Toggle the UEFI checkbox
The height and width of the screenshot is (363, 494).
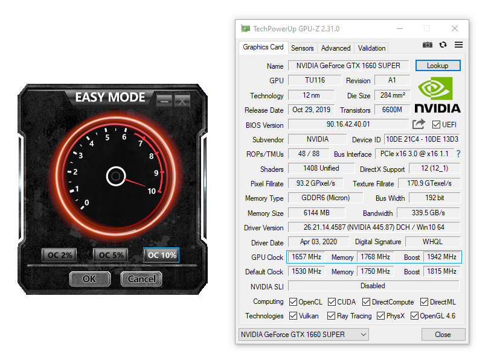(436, 125)
